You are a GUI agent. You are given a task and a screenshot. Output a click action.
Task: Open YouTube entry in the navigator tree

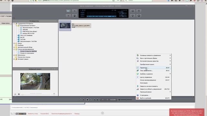(23, 39)
